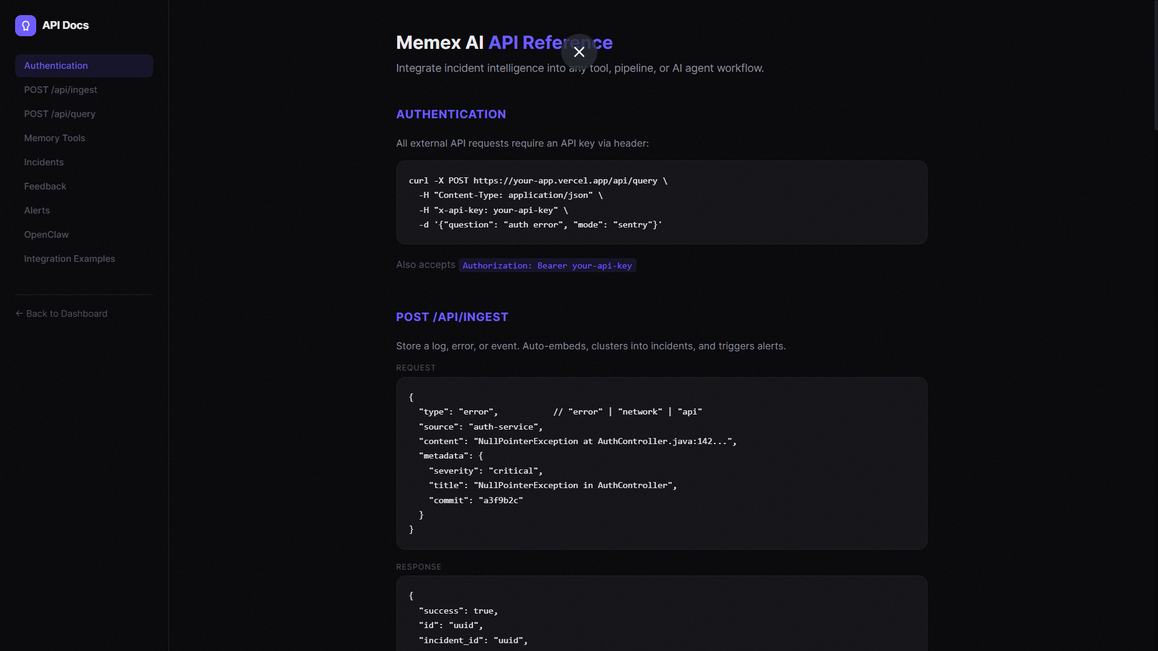This screenshot has height=651, width=1158.
Task: Close the overlay with the X button
Action: pyautogui.click(x=579, y=52)
